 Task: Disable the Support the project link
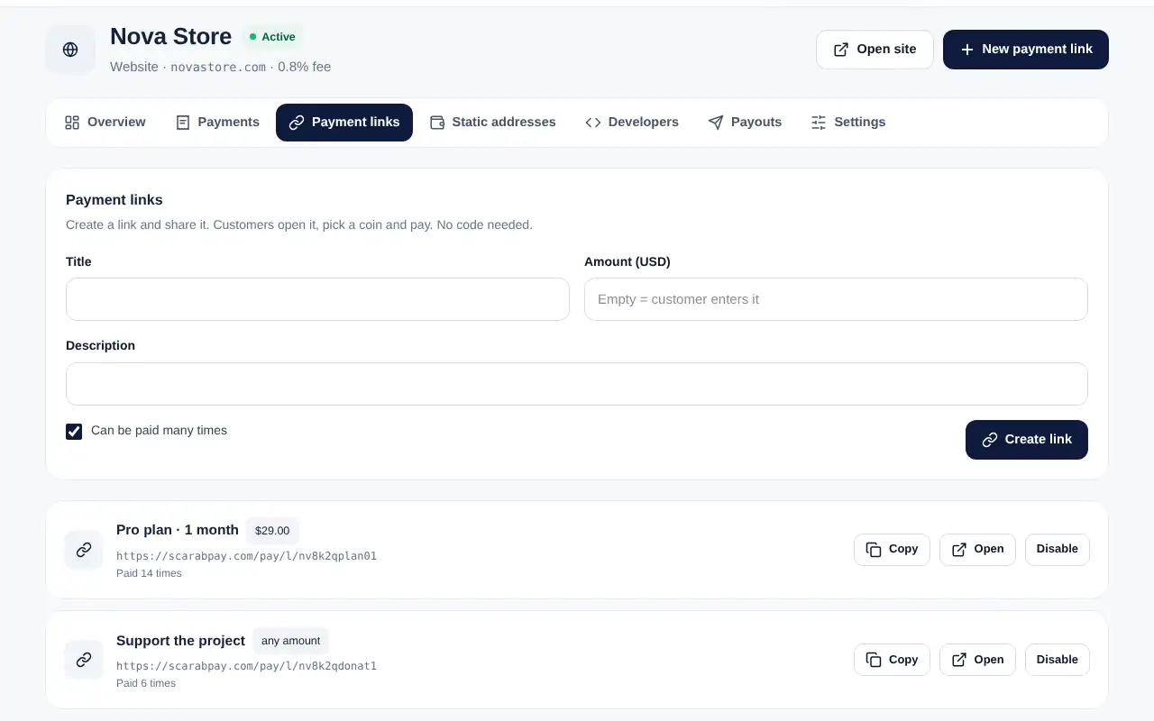pyautogui.click(x=1058, y=660)
